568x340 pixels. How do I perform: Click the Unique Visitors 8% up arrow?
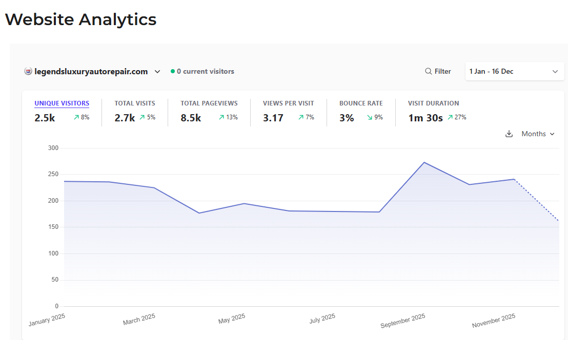pos(76,117)
